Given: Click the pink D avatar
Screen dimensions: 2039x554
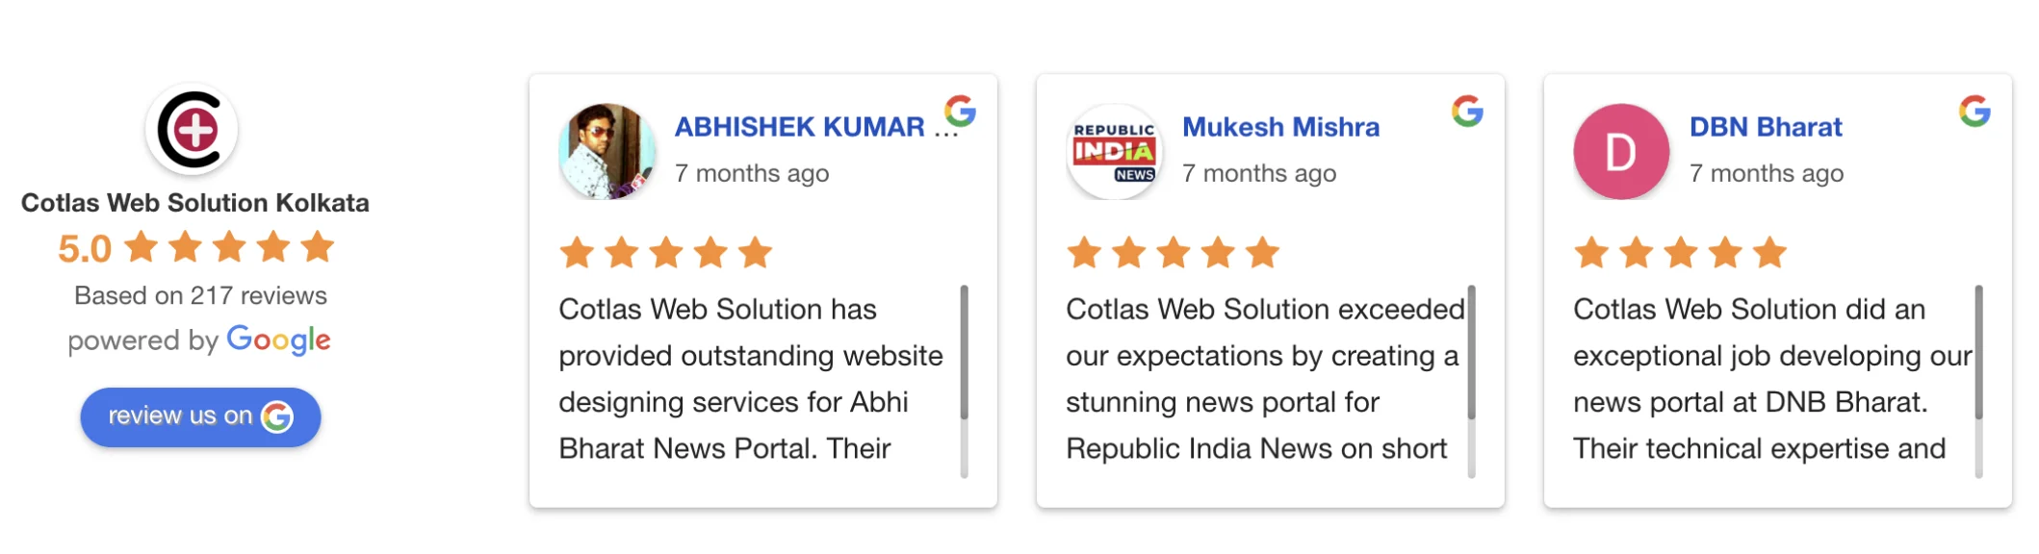Looking at the screenshot, I should point(1621,152).
